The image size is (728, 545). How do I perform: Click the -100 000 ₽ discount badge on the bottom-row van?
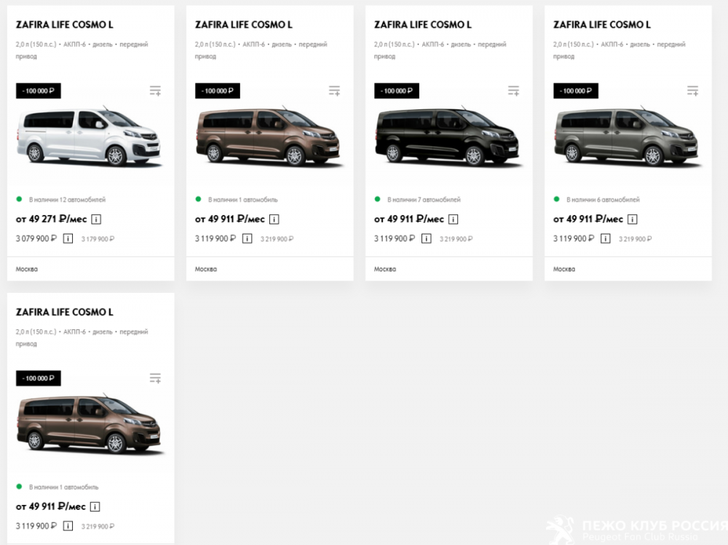(x=39, y=379)
